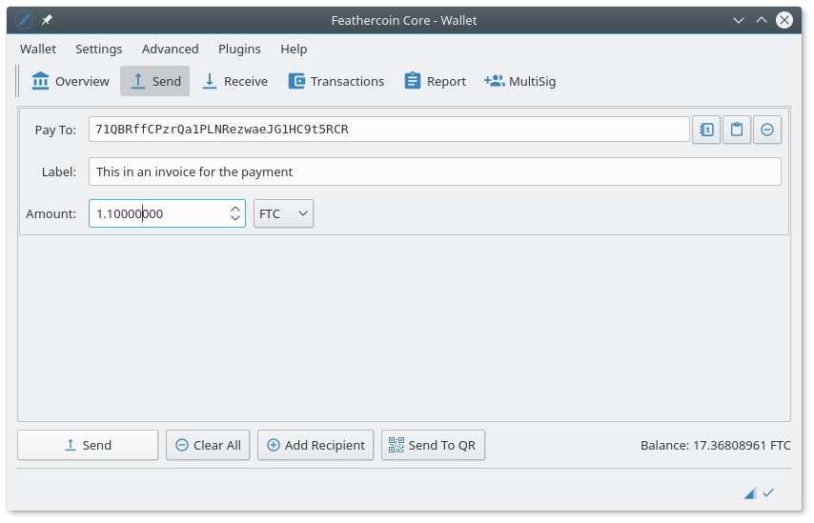The width and height of the screenshot is (814, 523).
Task: Show the Transactions list
Action: click(x=336, y=82)
